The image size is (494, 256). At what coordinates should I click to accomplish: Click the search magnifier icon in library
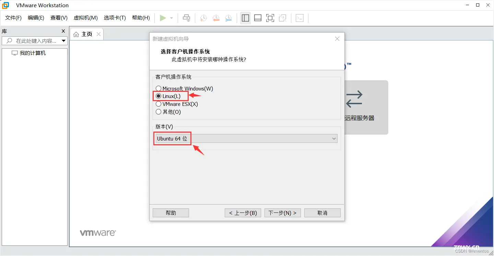[9, 41]
